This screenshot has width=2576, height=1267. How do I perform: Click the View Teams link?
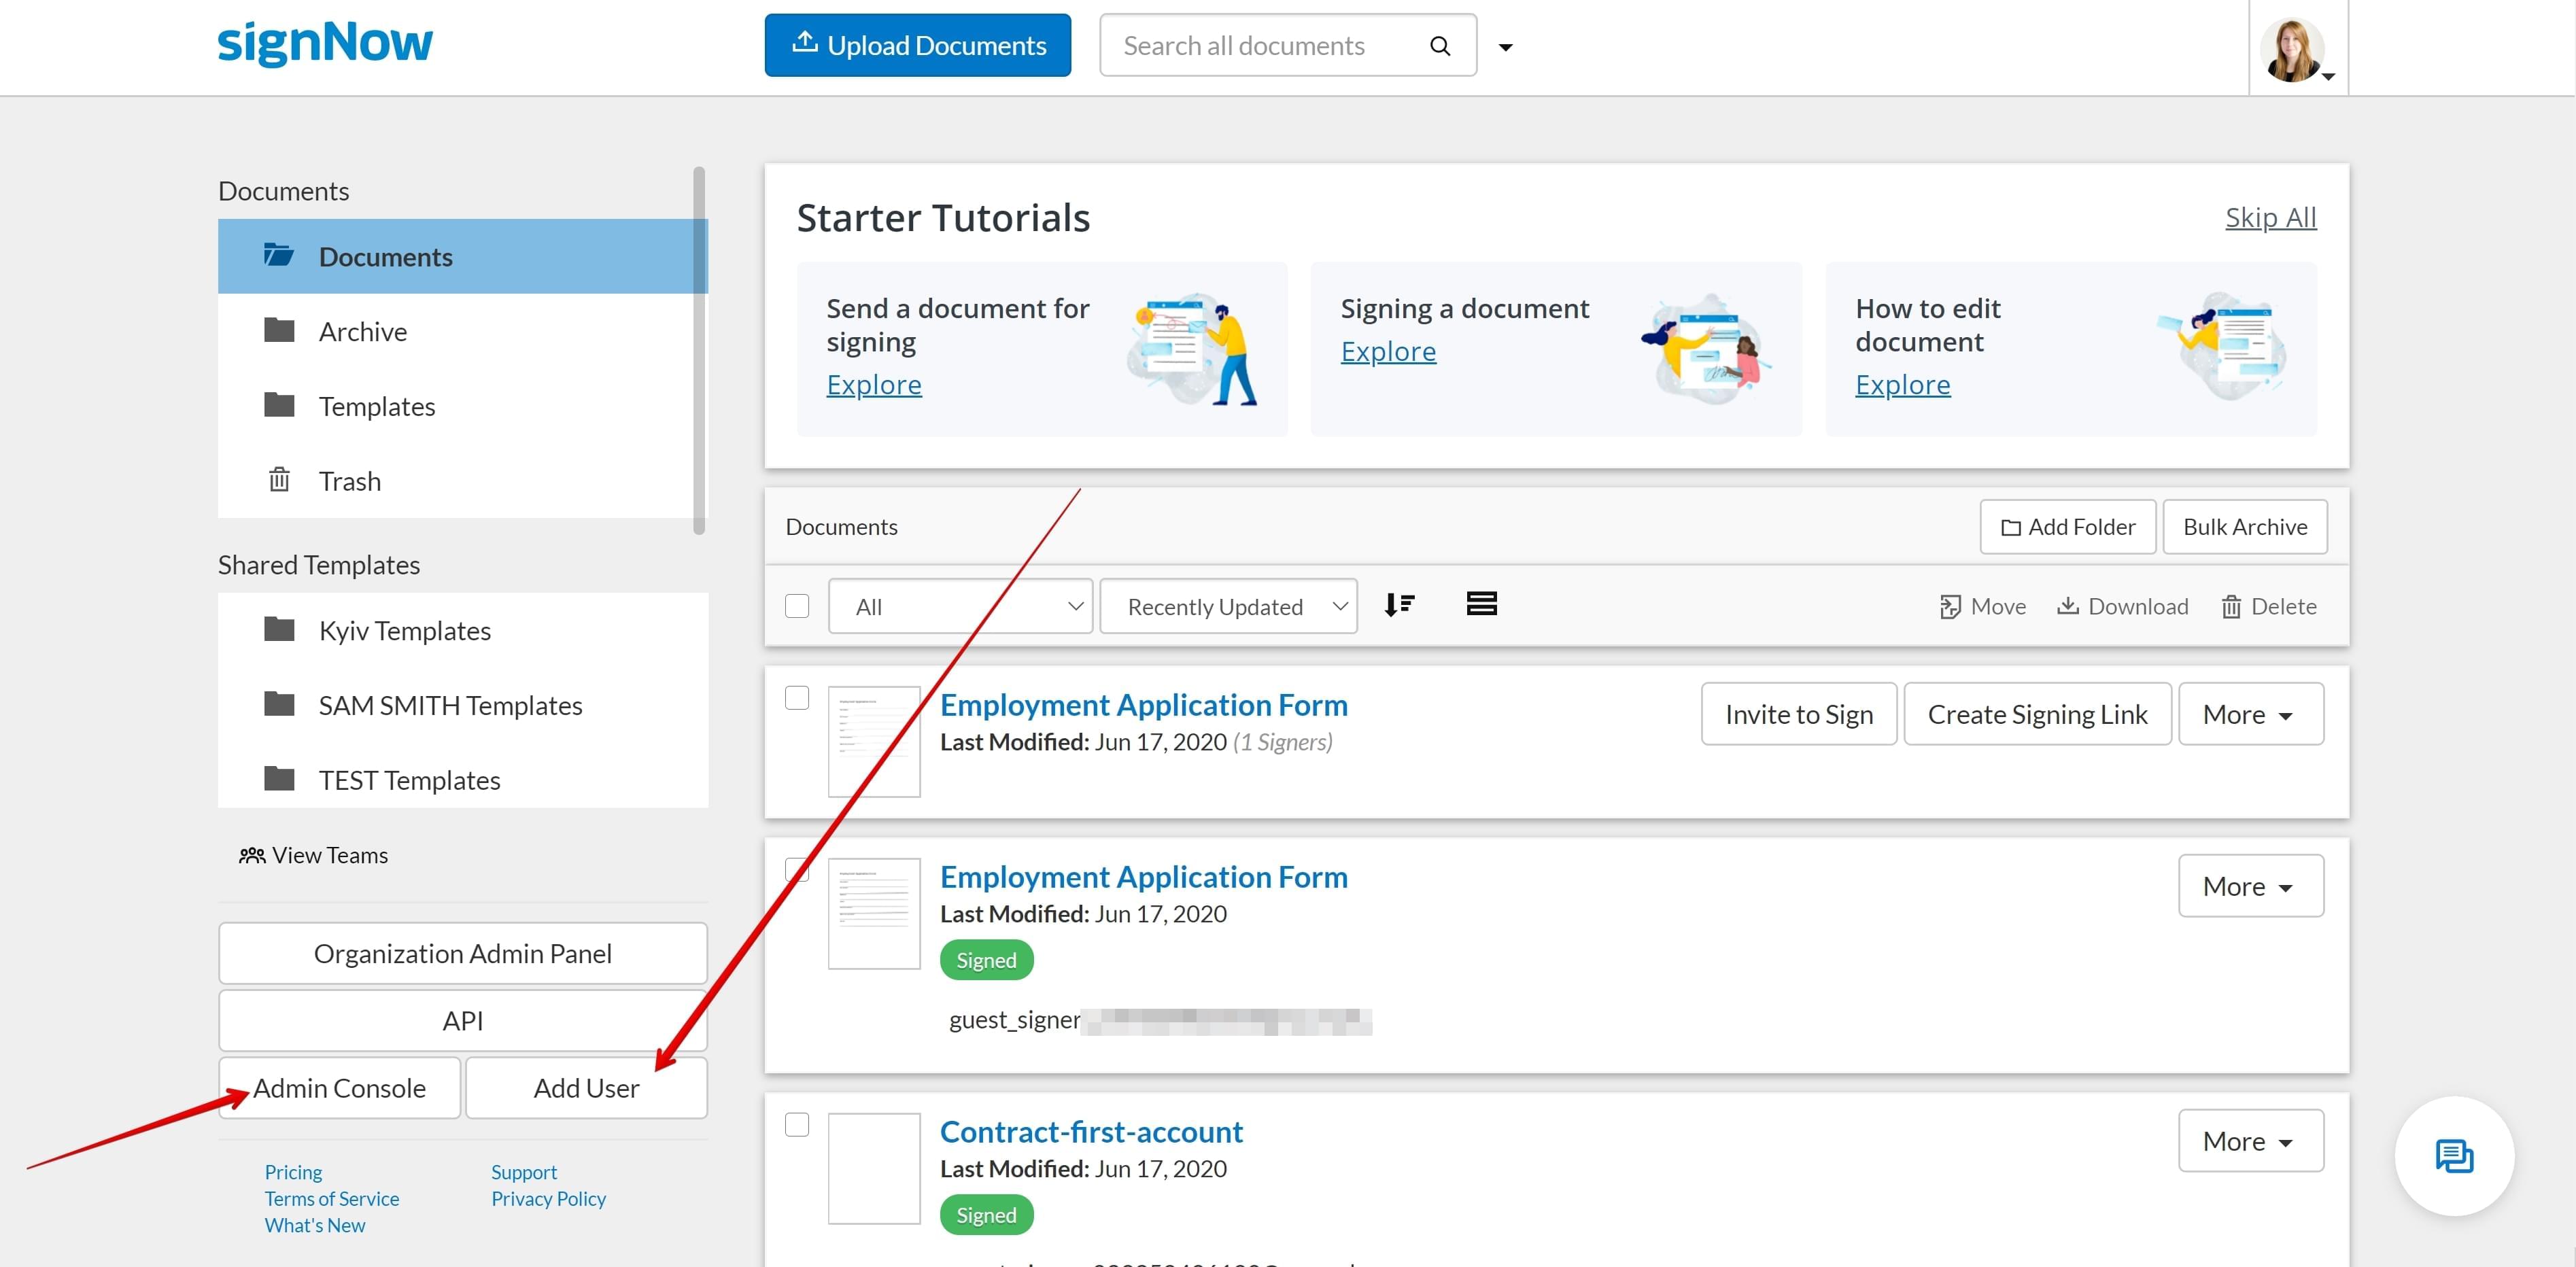pos(314,855)
